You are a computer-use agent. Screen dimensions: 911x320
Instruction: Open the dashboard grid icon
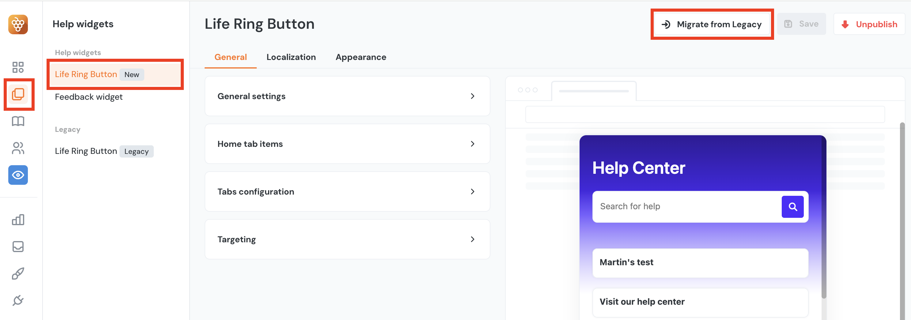click(x=18, y=67)
